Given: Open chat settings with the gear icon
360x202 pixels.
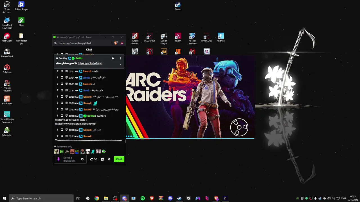Looking at the screenshot, I should coord(109,159).
